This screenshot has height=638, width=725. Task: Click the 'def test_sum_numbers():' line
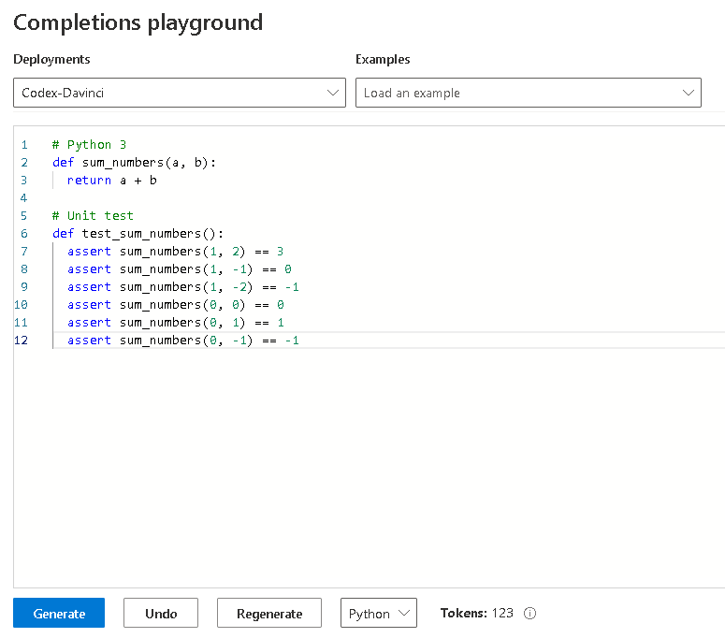138,234
